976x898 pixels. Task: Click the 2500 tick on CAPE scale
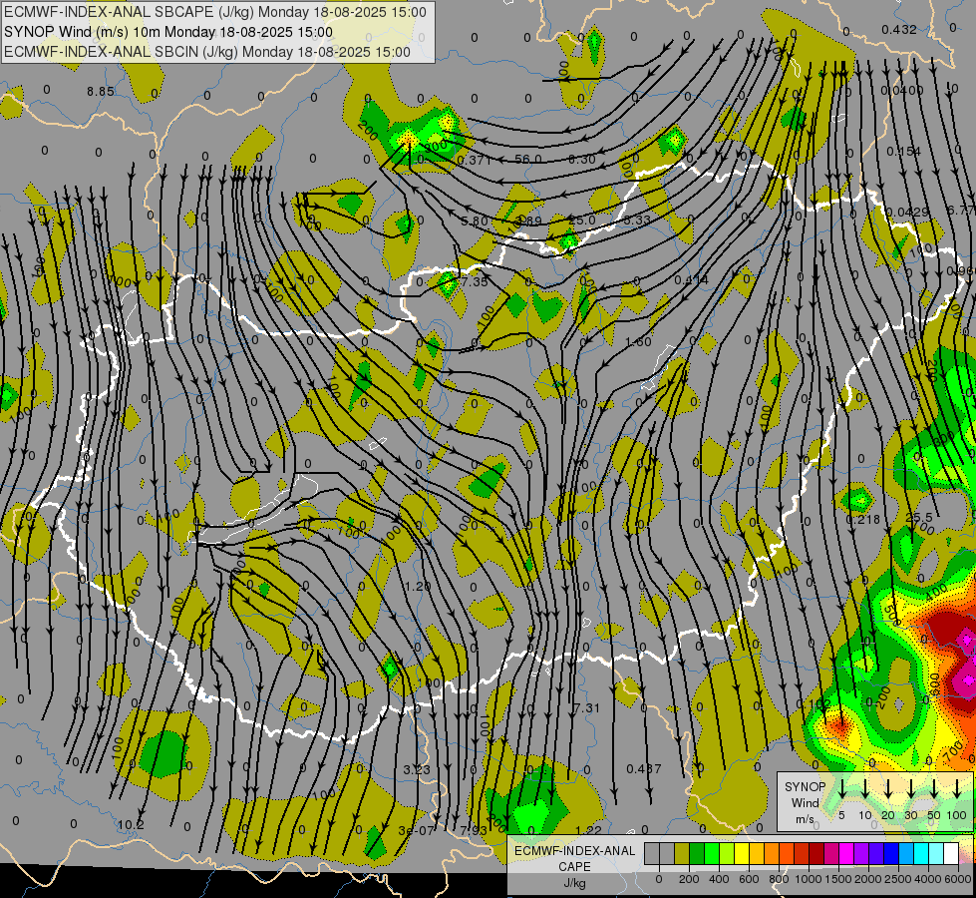tap(898, 879)
